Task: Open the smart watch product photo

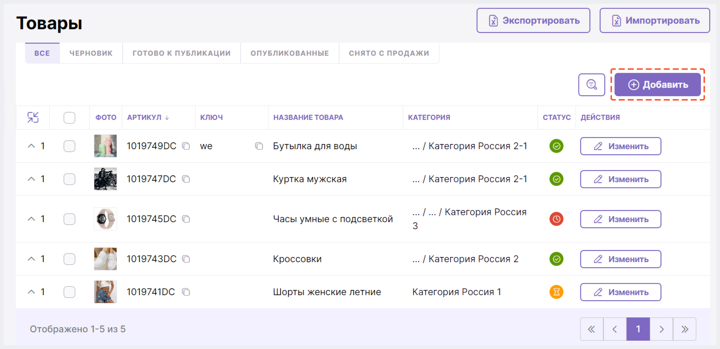Action: pyautogui.click(x=105, y=219)
